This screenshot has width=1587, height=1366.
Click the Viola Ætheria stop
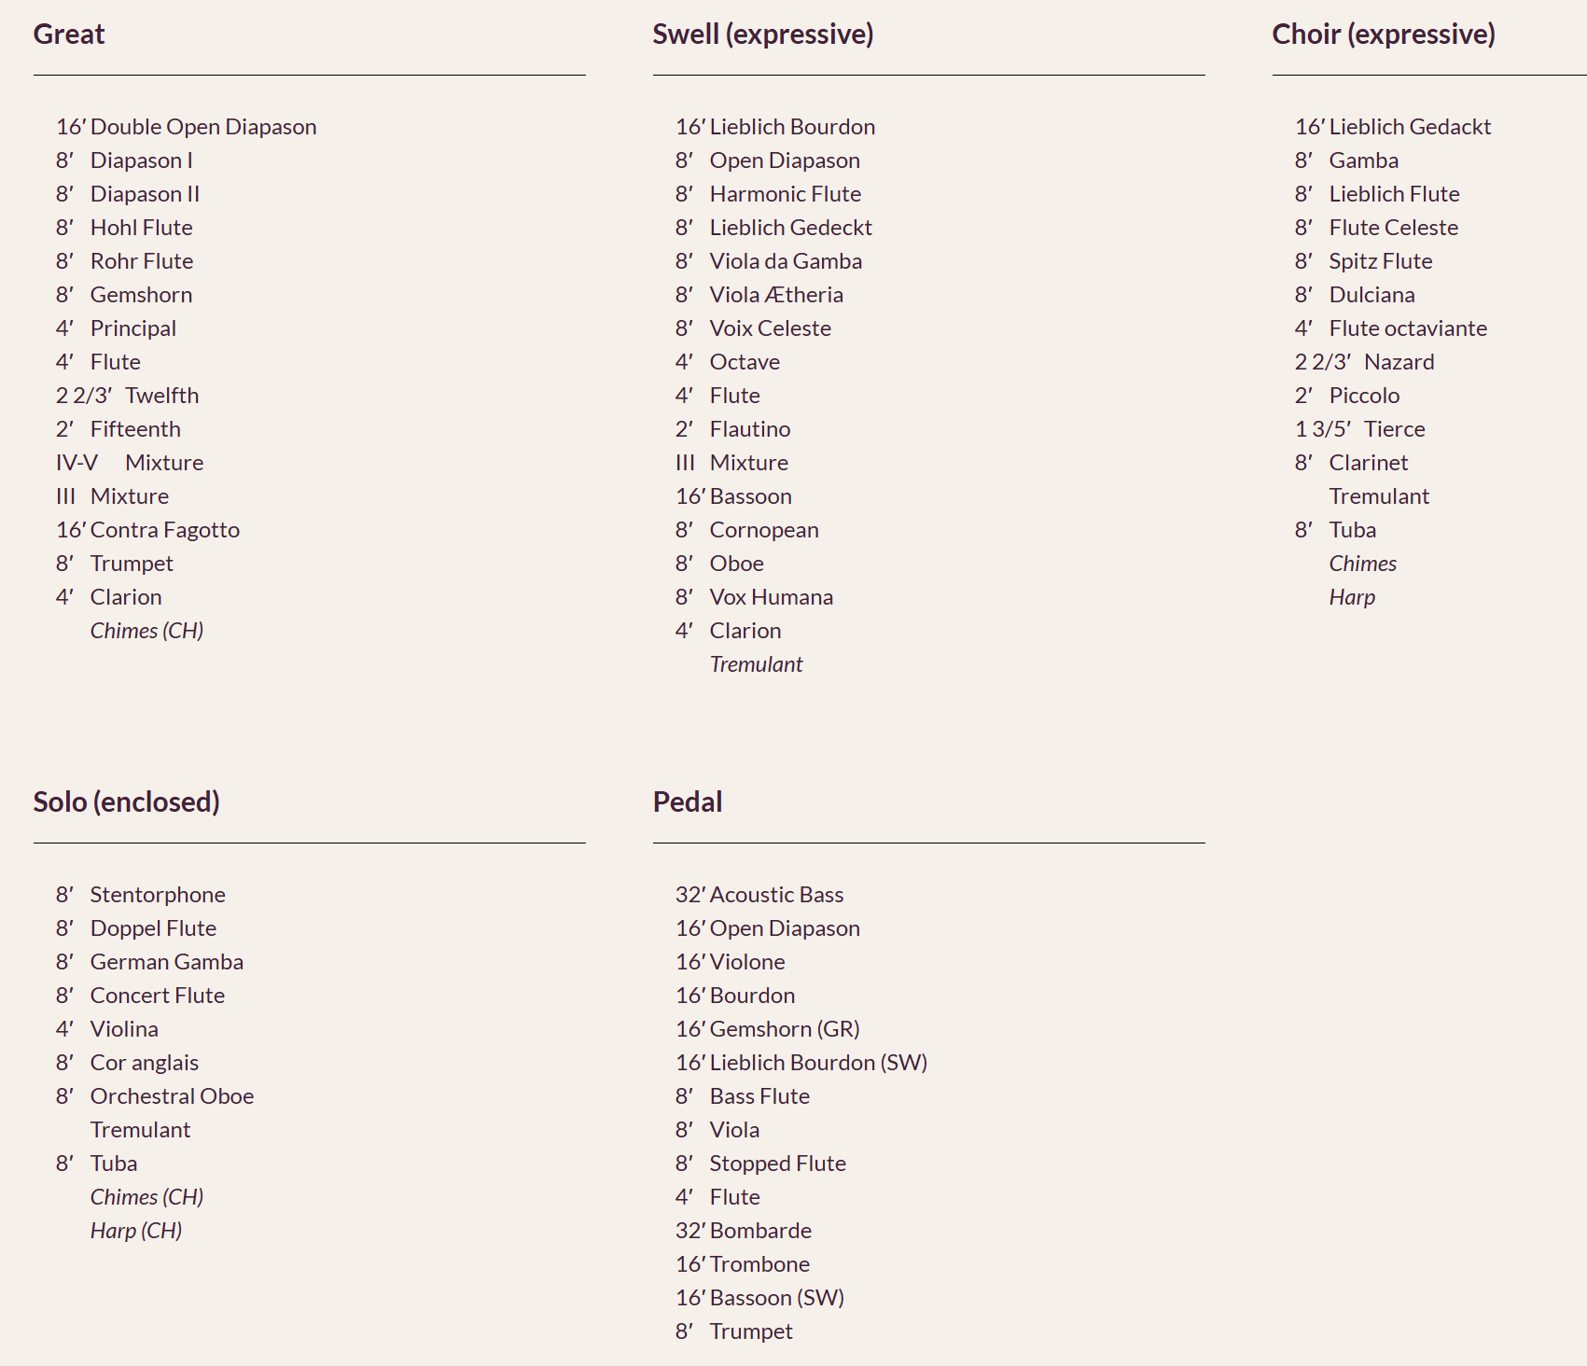pyautogui.click(x=775, y=295)
